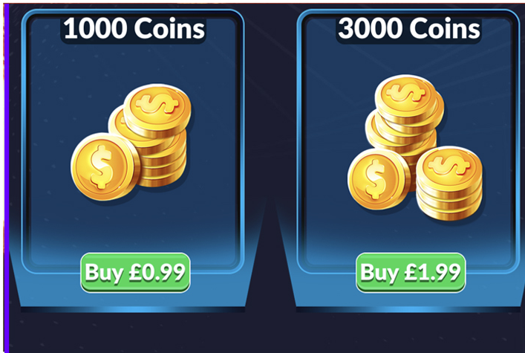The height and width of the screenshot is (353, 525).
Task: Select the 1000 Coins heading
Action: (x=134, y=28)
